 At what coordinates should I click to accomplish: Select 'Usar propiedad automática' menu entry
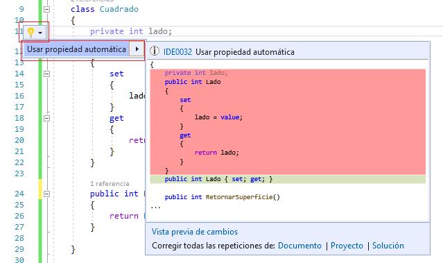pyautogui.click(x=76, y=49)
